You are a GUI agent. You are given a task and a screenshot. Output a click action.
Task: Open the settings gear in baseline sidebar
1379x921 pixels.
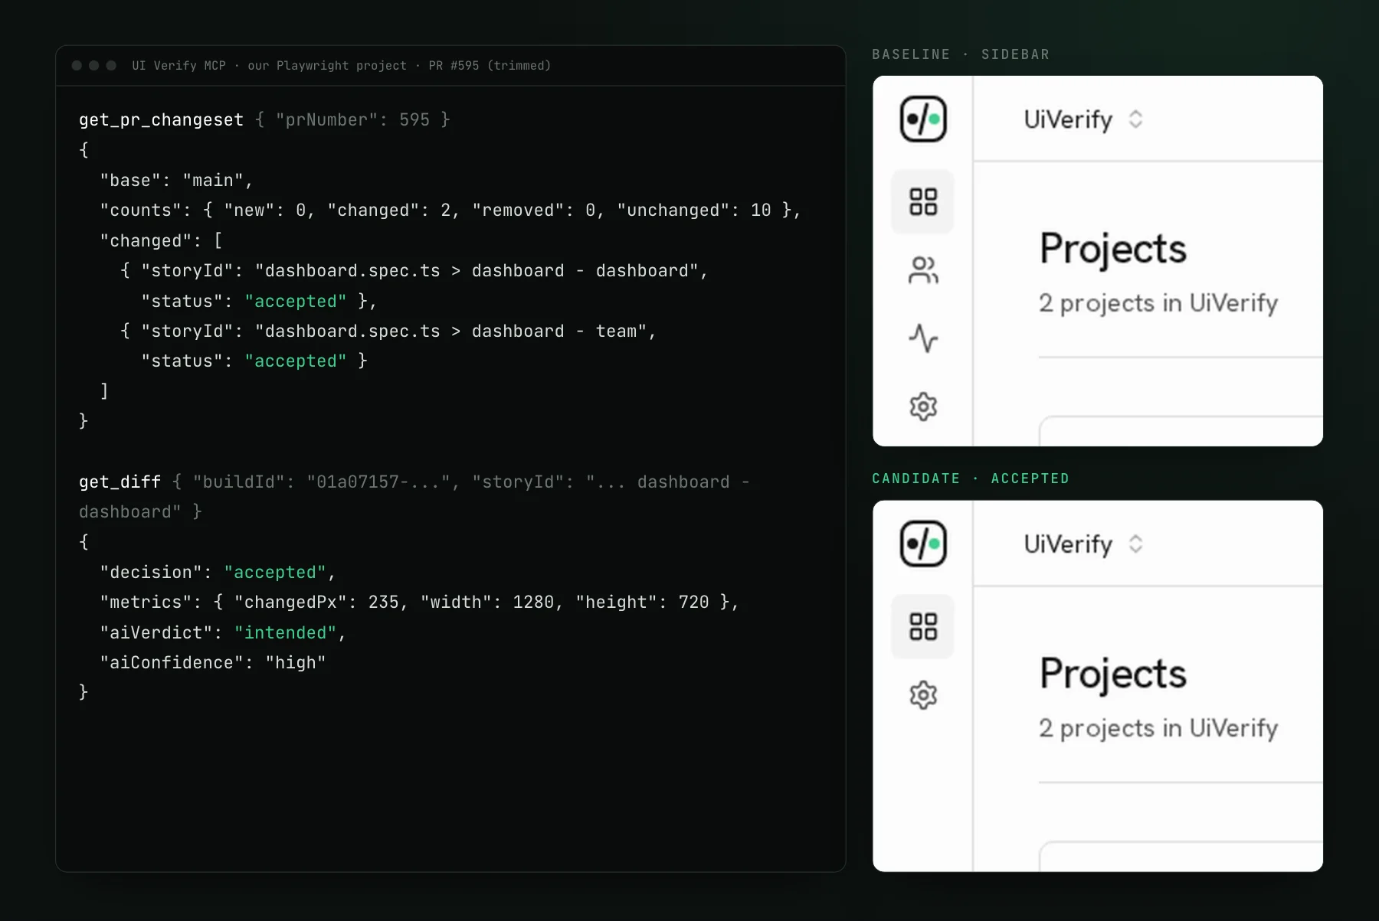point(923,407)
